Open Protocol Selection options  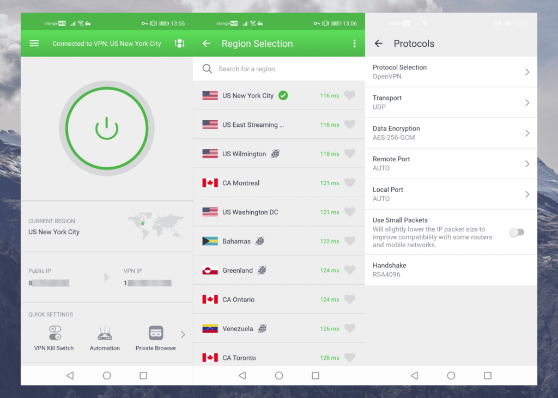point(451,71)
